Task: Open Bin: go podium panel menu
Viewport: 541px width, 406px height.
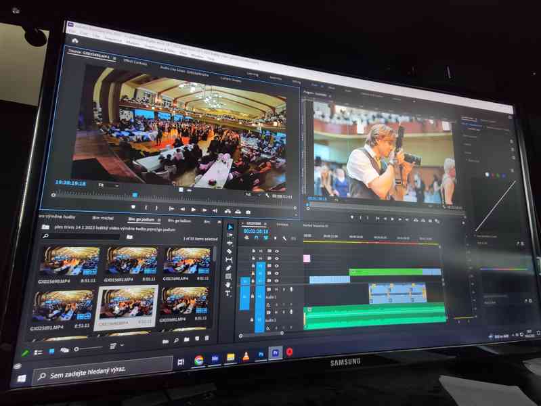Action: coord(159,220)
